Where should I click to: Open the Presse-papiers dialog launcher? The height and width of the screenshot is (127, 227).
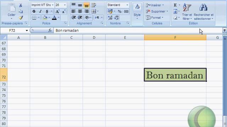tap(26, 23)
